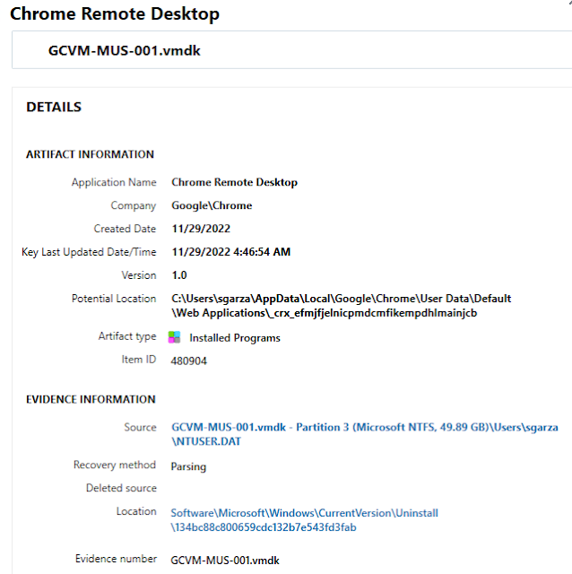
Task: Click the EVIDENCE INFORMATION heading
Action: pyautogui.click(x=91, y=399)
